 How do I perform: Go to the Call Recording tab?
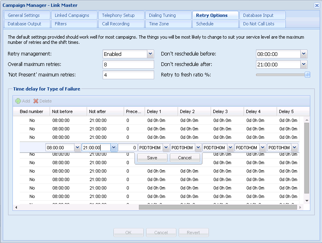pos(121,24)
